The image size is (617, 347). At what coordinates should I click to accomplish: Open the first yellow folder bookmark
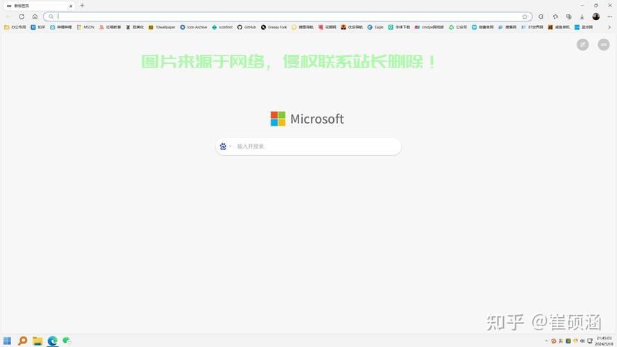[15, 27]
